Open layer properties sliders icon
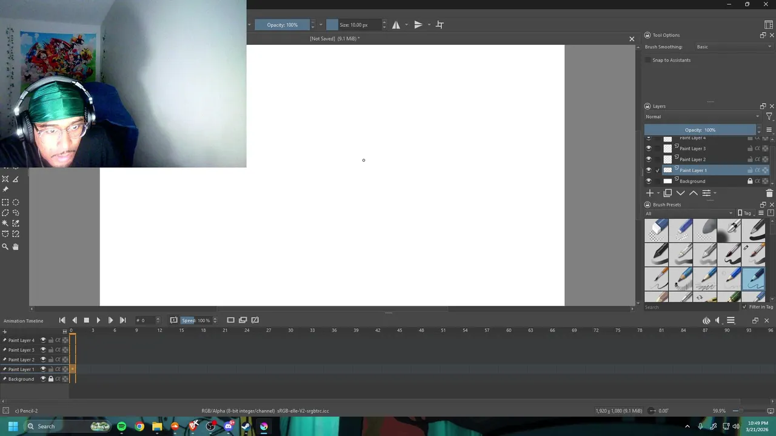 pos(706,193)
